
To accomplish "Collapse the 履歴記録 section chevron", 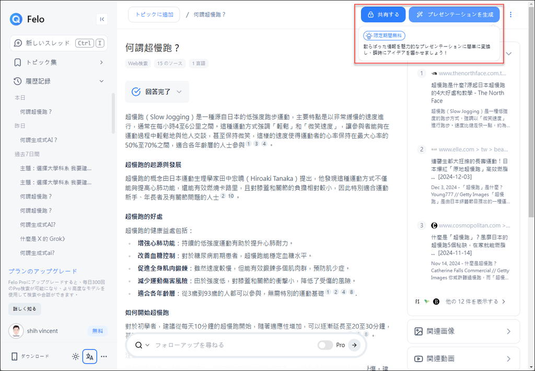I will [101, 81].
